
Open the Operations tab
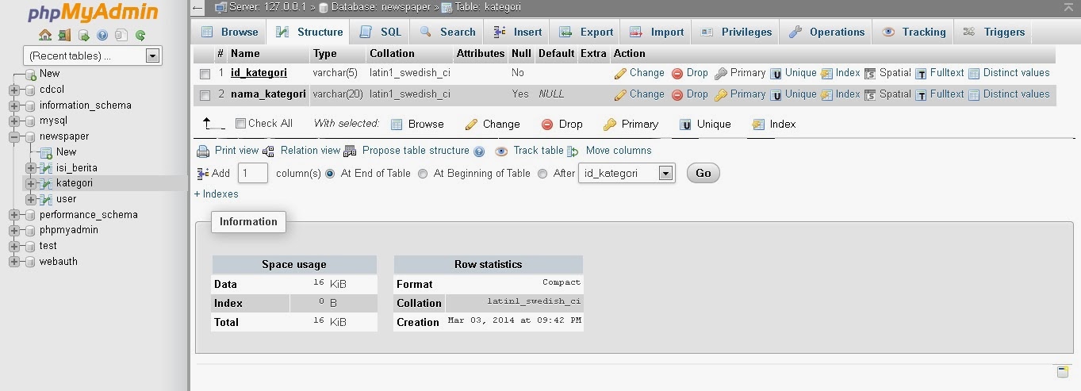[x=826, y=33]
